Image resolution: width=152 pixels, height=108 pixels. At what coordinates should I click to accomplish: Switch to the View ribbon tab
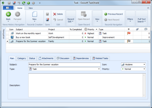point(31,8)
